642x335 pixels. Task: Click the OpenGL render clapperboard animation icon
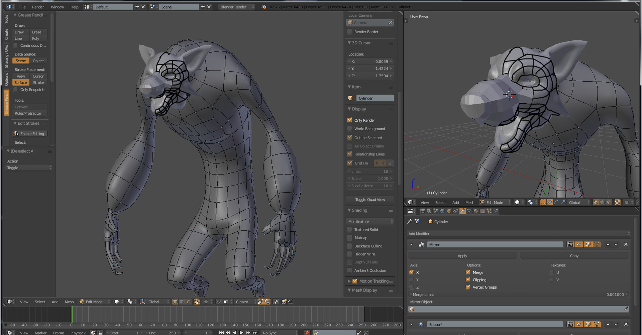pos(291,302)
